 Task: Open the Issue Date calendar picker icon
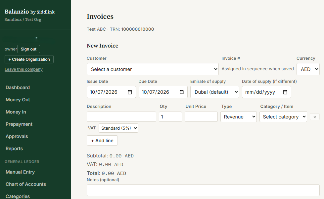(x=130, y=92)
